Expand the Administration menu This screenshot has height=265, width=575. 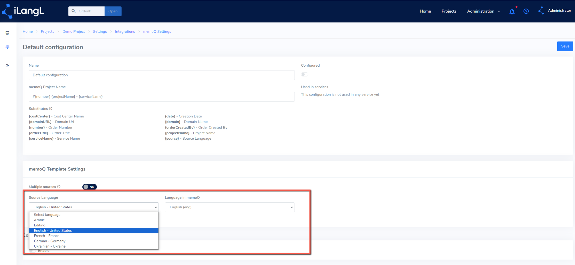(x=483, y=11)
